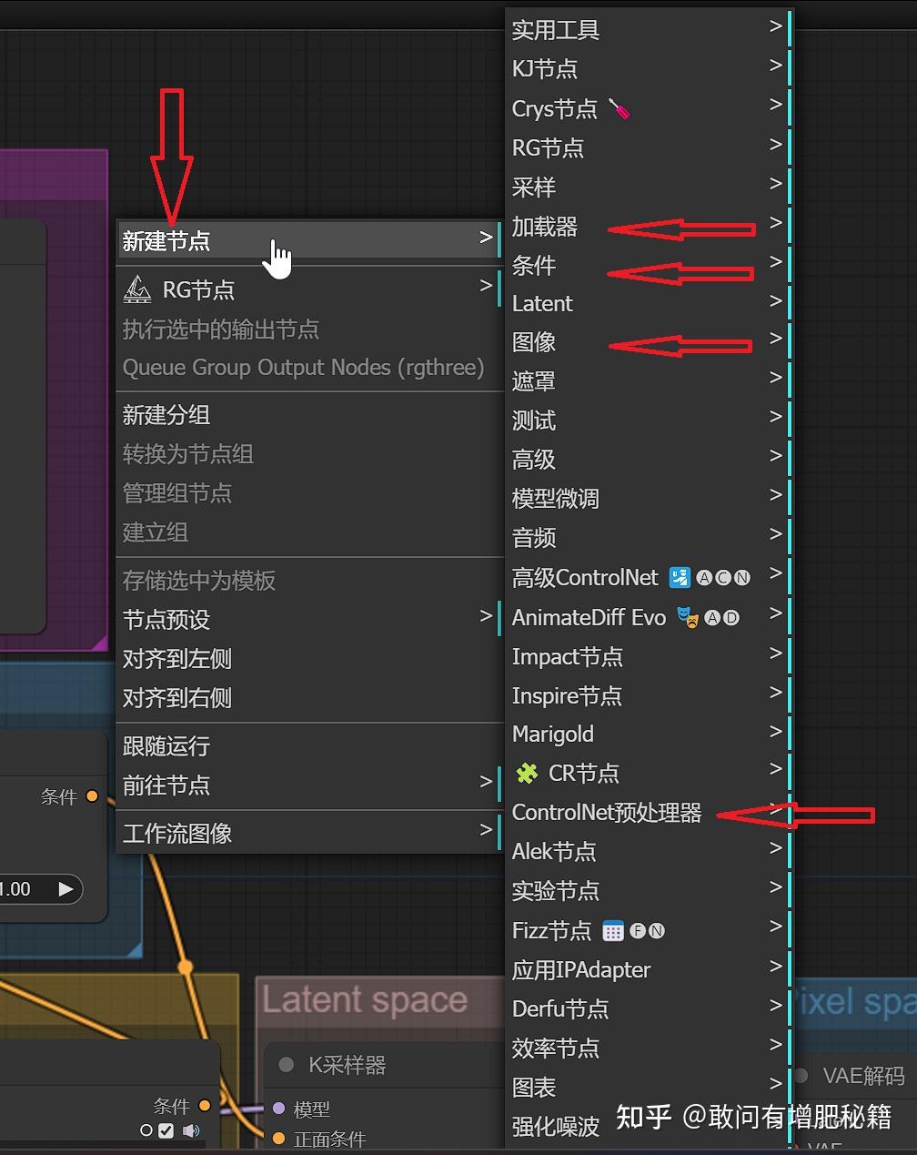917x1155 pixels.
Task: Click the green puzzle icon for CR节点
Action: [x=527, y=773]
